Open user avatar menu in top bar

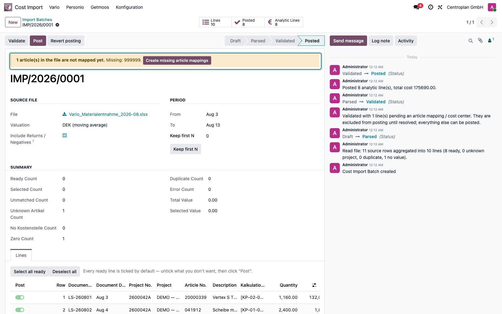click(x=492, y=7)
